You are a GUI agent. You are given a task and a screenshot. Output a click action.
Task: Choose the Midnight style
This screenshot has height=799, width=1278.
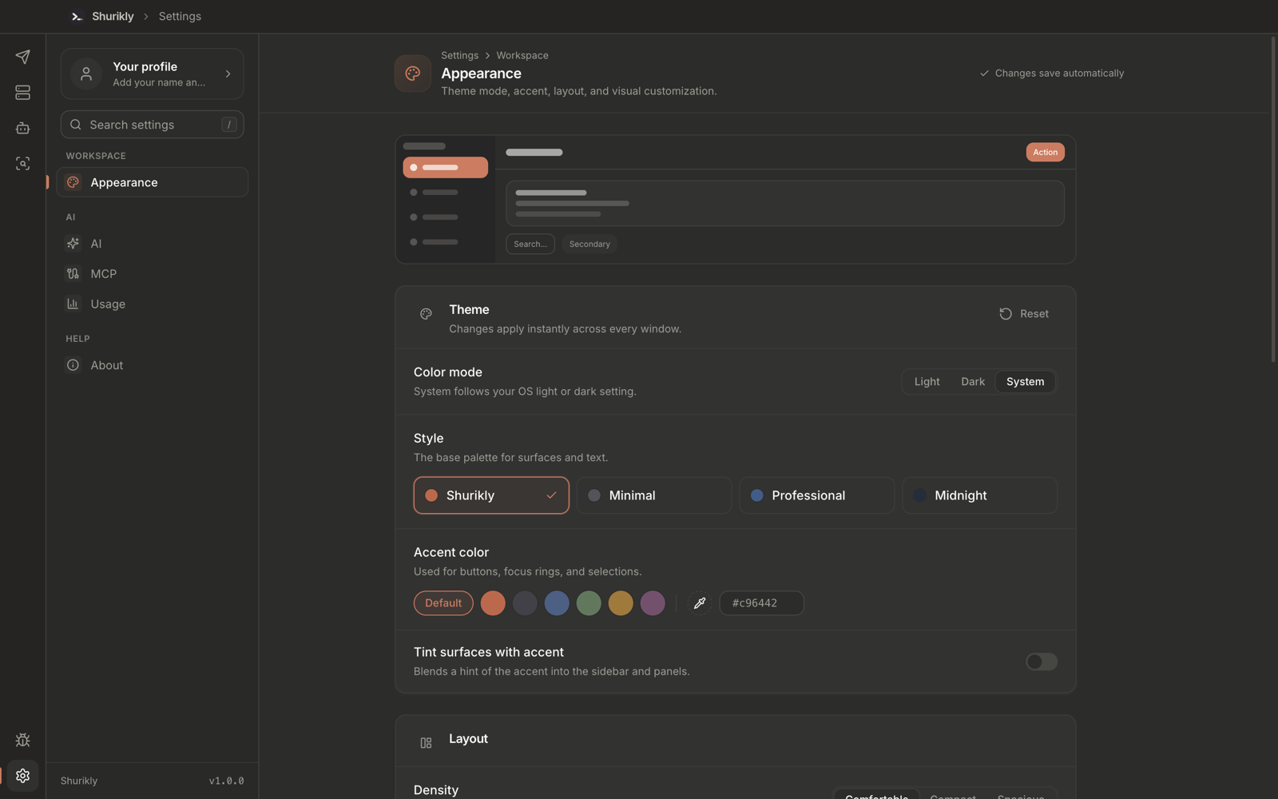click(979, 495)
